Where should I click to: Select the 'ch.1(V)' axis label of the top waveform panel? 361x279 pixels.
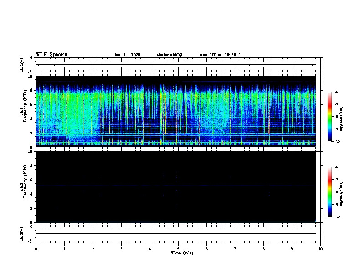(21, 65)
